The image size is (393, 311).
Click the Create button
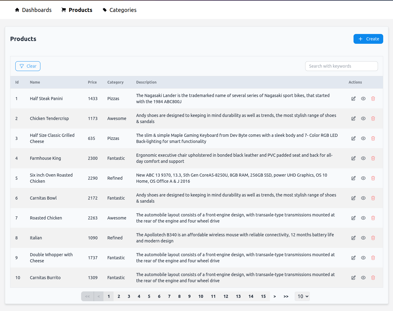pos(368,39)
